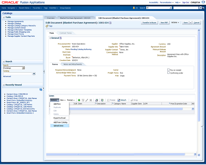This screenshot has height=165, width=206.
Task: Click the Lines table horizontal scrollbar
Action: tap(117, 109)
